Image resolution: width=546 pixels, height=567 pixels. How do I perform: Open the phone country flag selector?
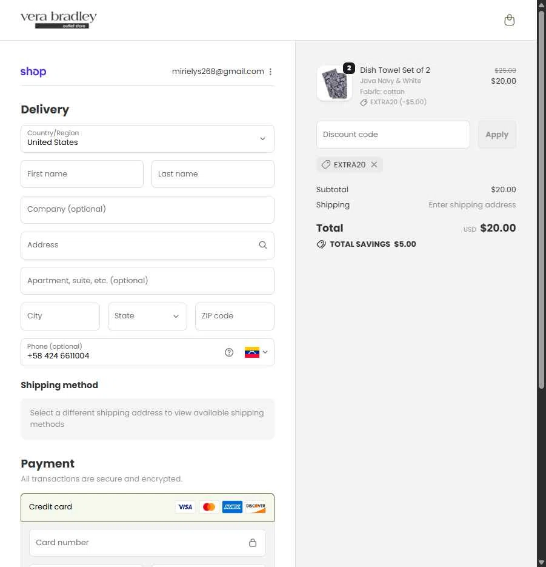(256, 352)
